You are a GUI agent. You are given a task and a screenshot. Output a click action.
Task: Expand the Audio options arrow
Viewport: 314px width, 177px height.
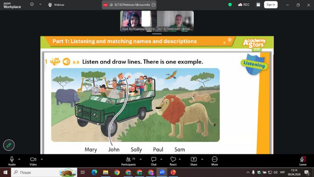pyautogui.click(x=19, y=159)
